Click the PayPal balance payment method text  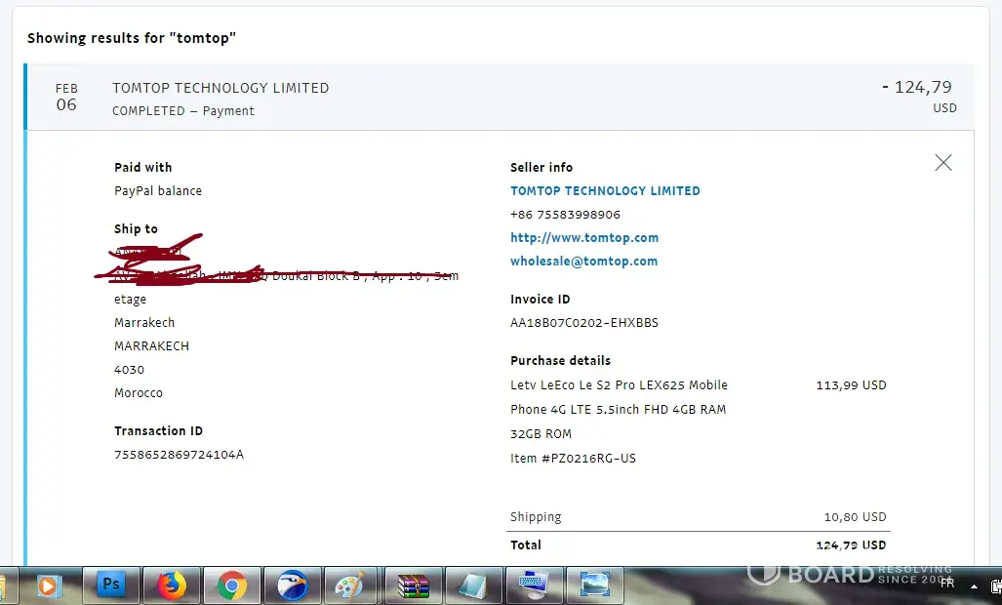click(158, 191)
